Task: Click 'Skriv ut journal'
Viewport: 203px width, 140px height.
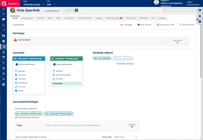Action: click(x=144, y=25)
